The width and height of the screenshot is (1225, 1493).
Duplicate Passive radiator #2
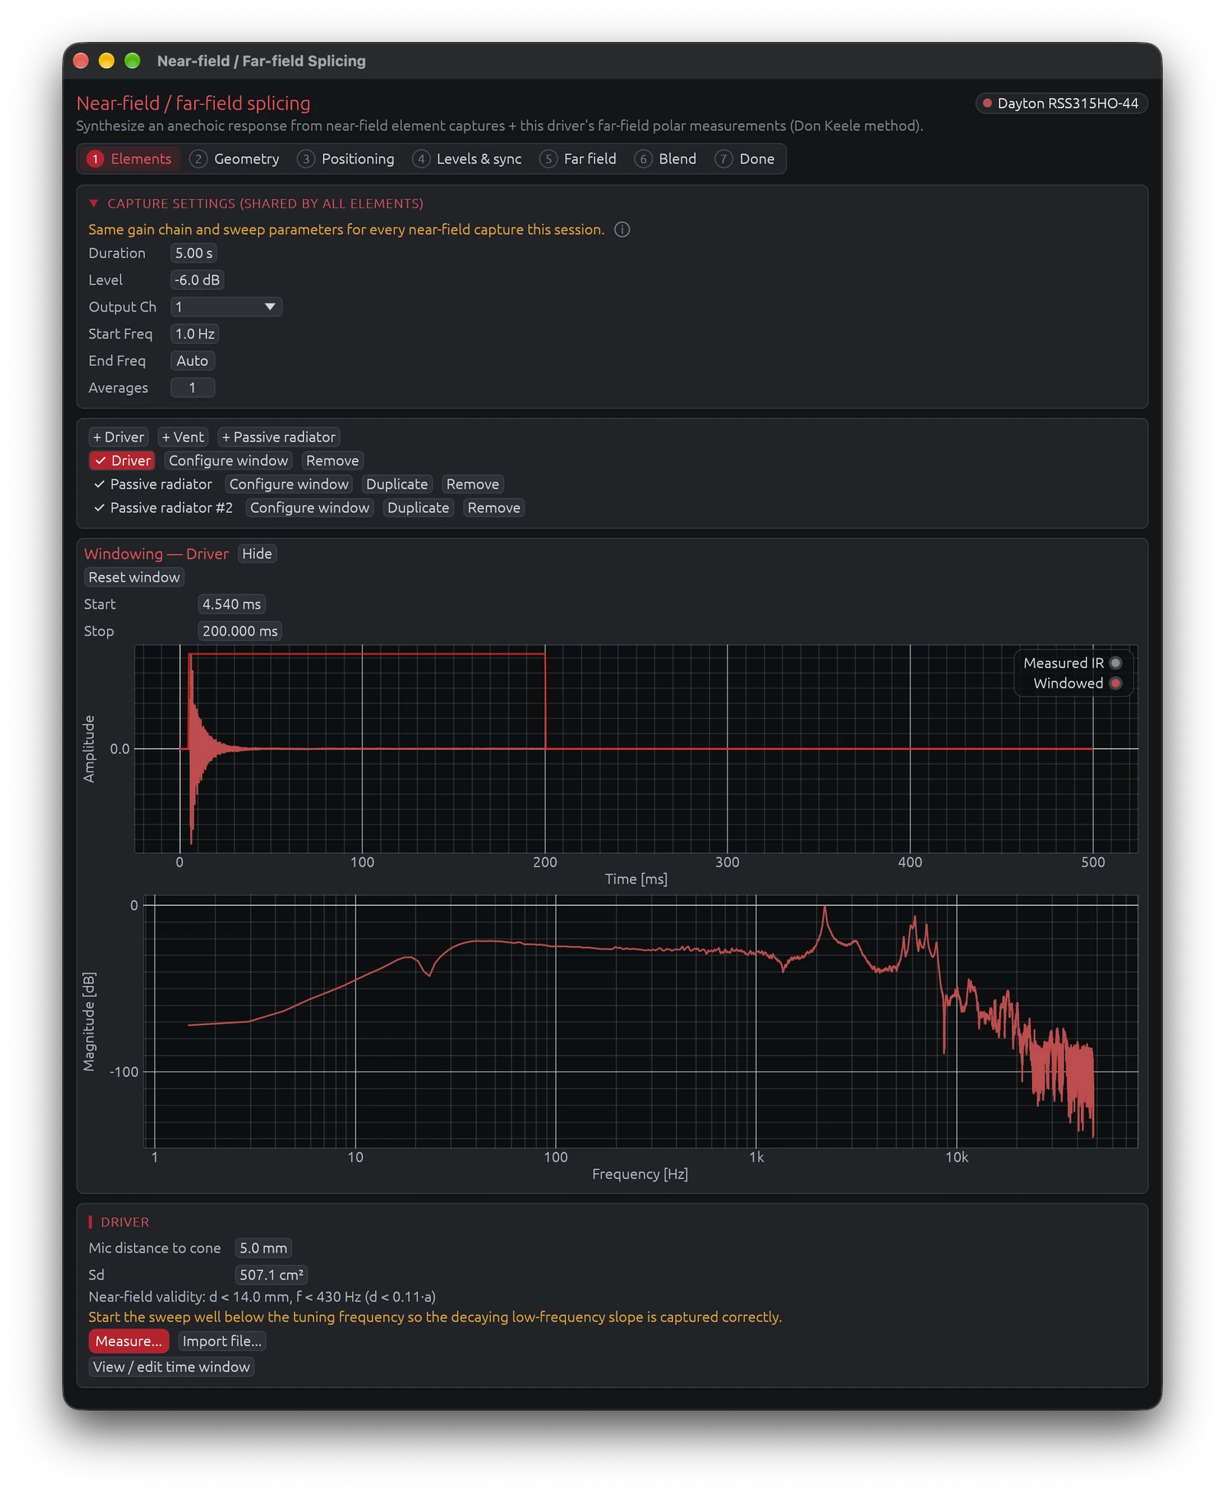click(x=418, y=508)
